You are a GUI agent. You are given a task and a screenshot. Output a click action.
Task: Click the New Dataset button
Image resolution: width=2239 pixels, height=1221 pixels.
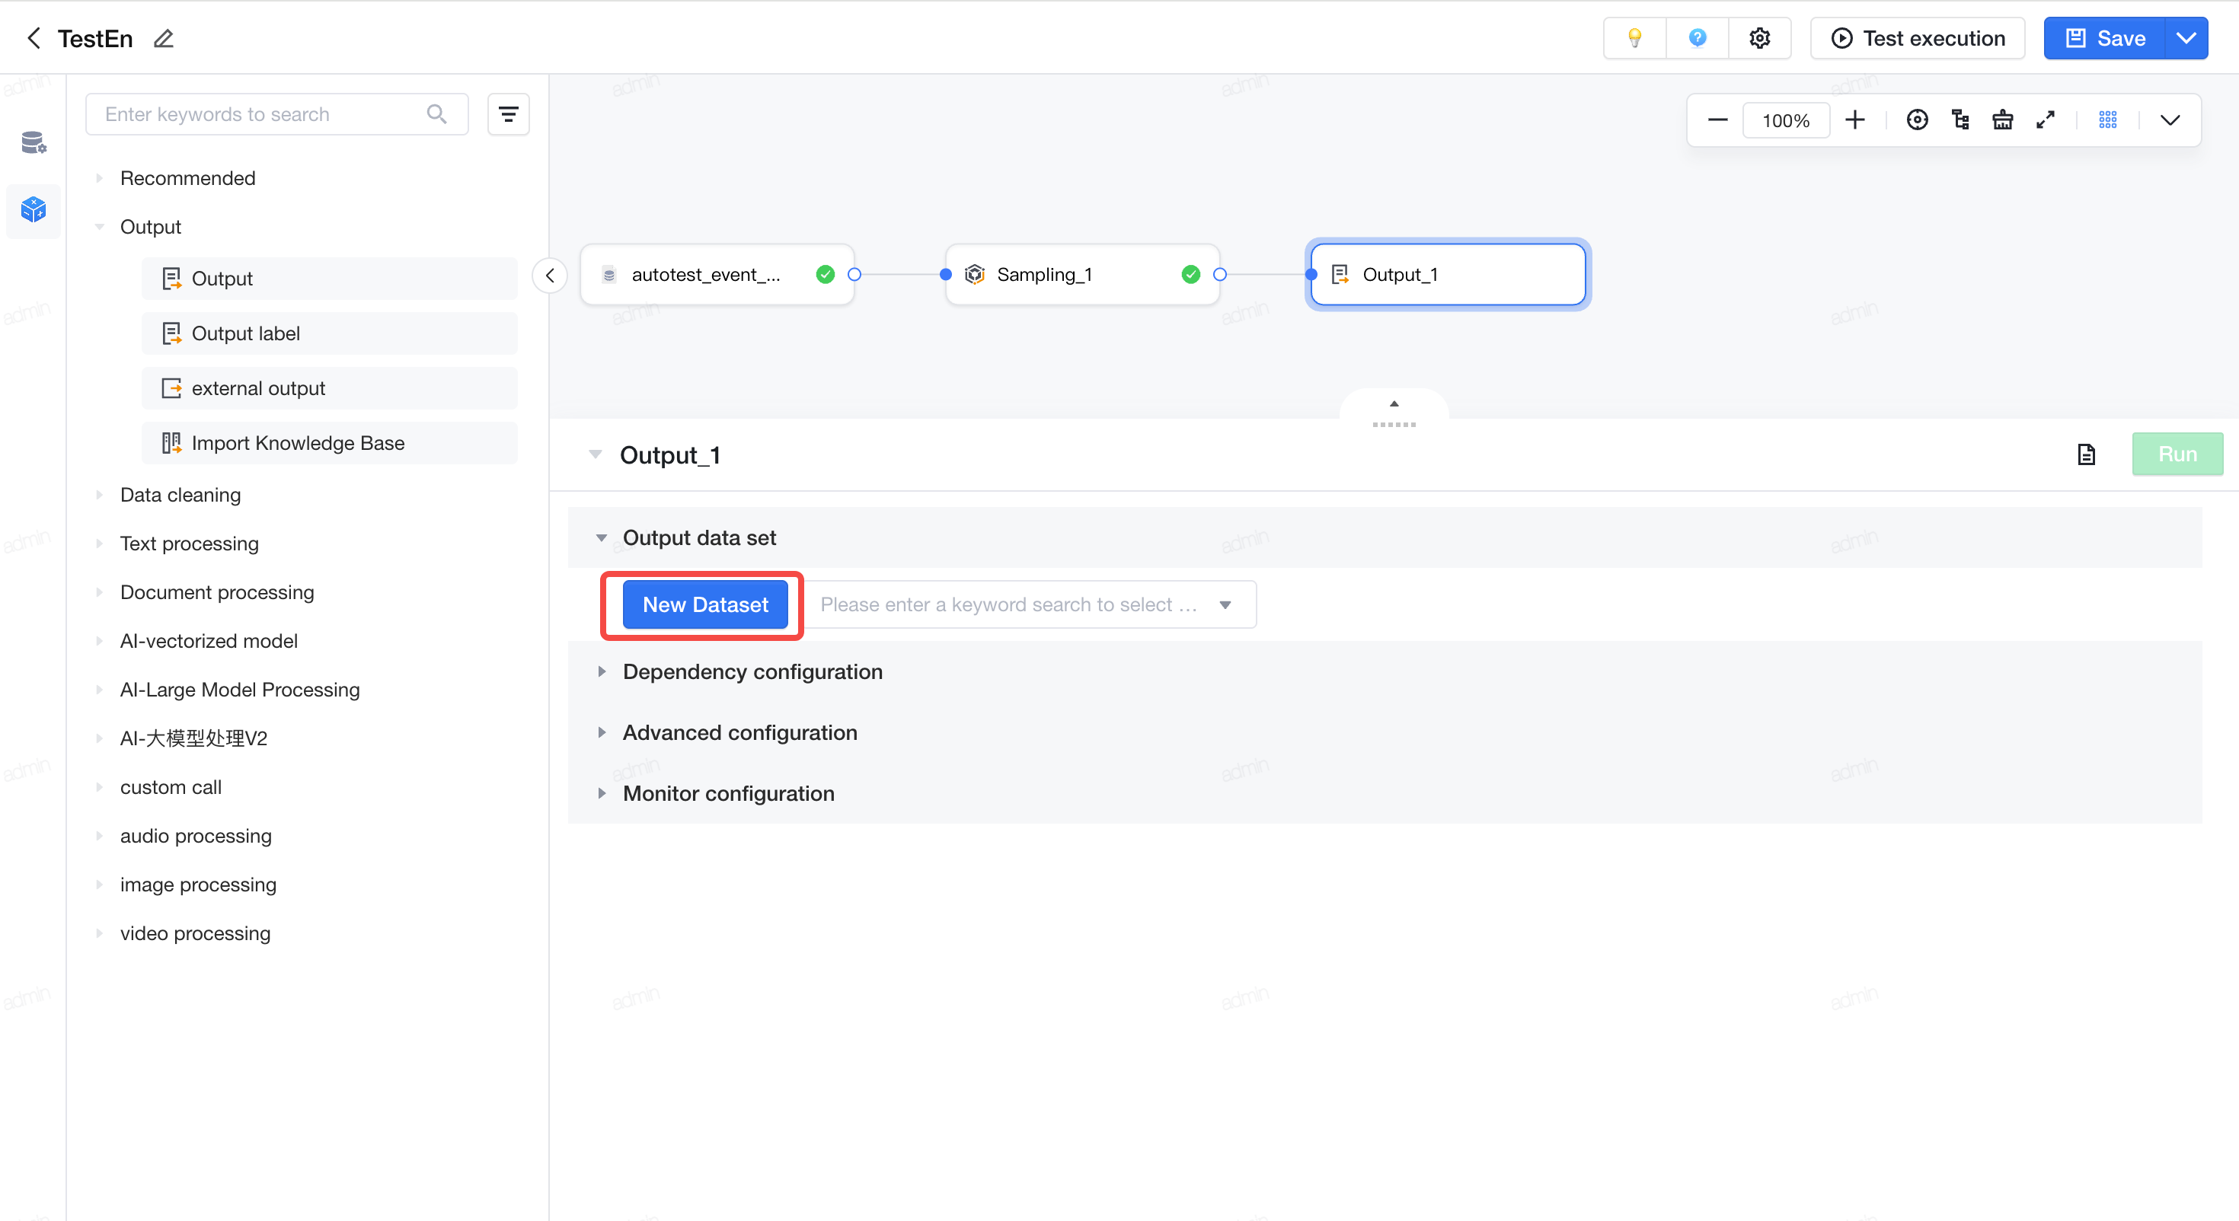tap(705, 605)
